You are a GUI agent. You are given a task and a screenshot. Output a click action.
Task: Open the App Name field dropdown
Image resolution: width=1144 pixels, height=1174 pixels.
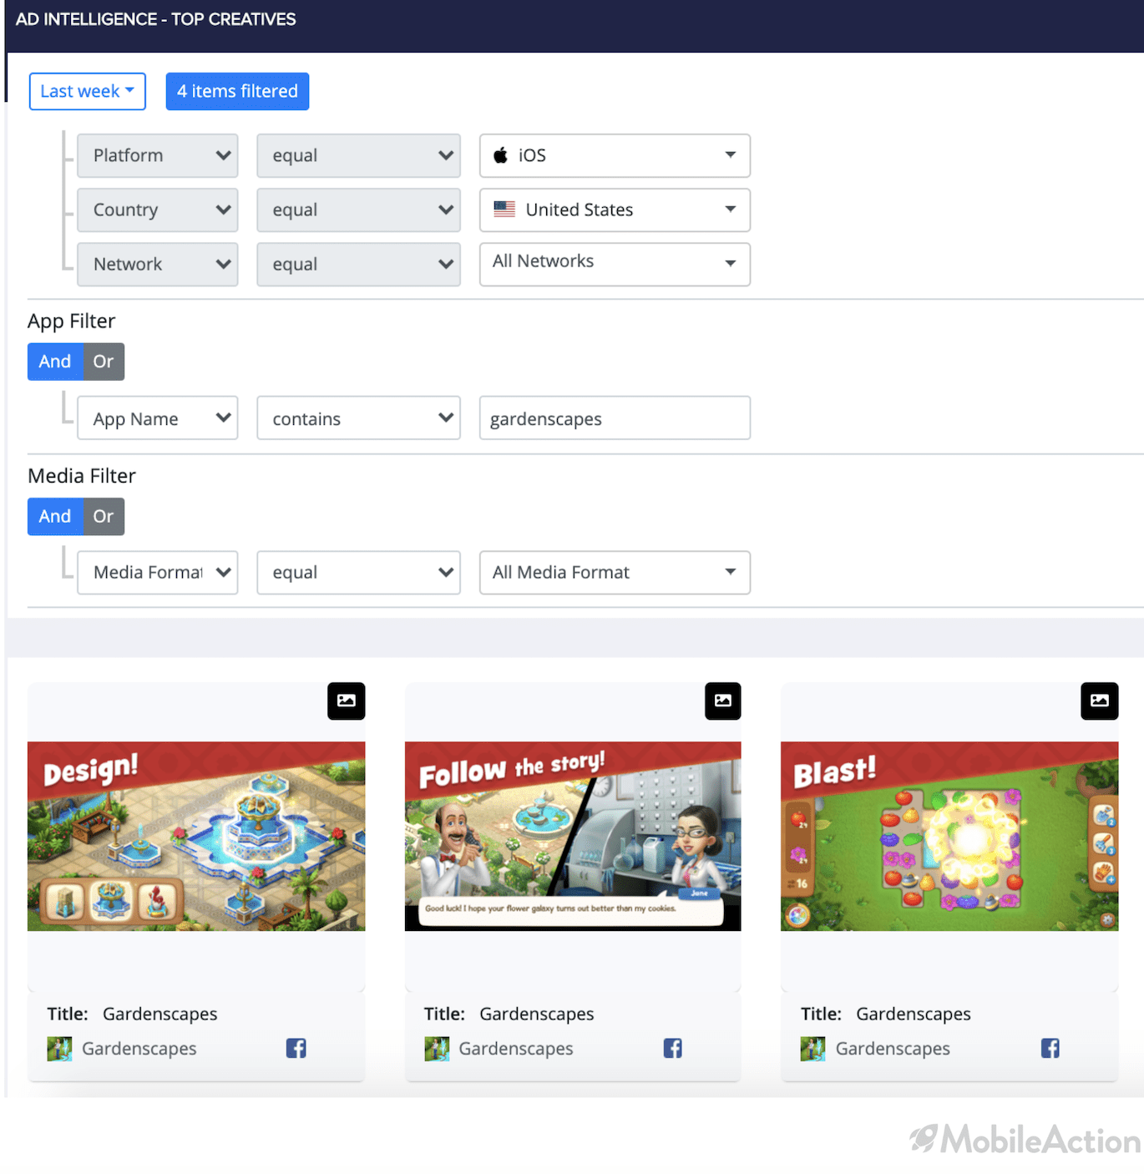click(x=158, y=417)
